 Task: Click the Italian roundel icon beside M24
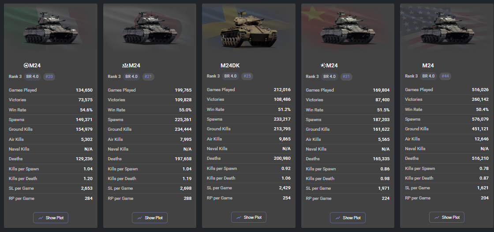click(26, 66)
